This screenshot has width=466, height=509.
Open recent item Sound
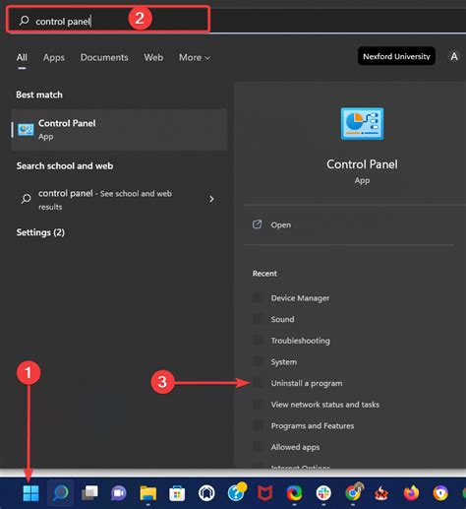(282, 319)
